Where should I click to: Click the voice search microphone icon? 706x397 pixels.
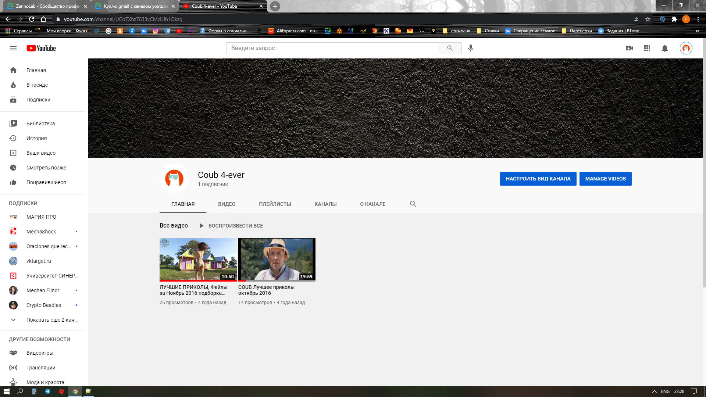(x=471, y=48)
